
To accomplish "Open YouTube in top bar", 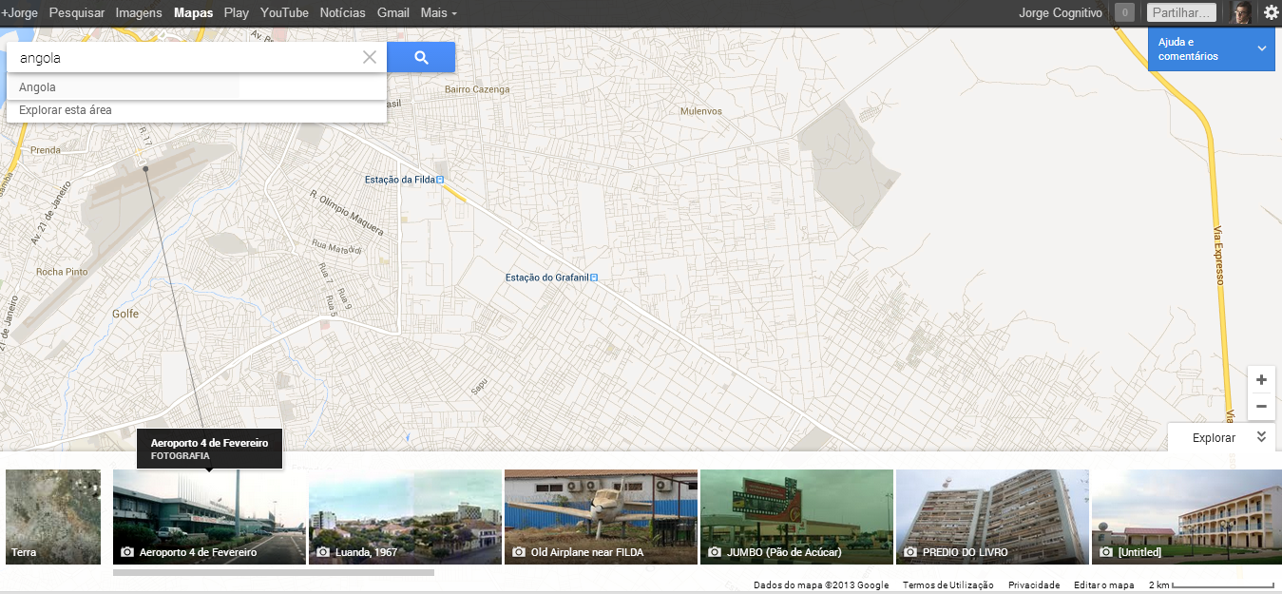I will 284,12.
